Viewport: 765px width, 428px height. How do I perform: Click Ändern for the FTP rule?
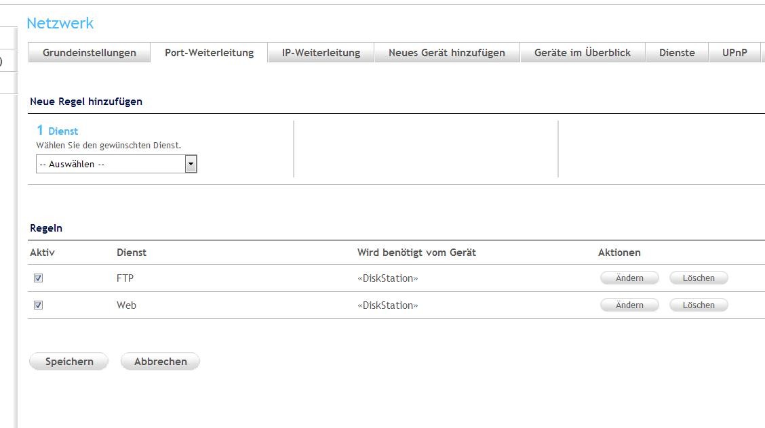coord(629,278)
